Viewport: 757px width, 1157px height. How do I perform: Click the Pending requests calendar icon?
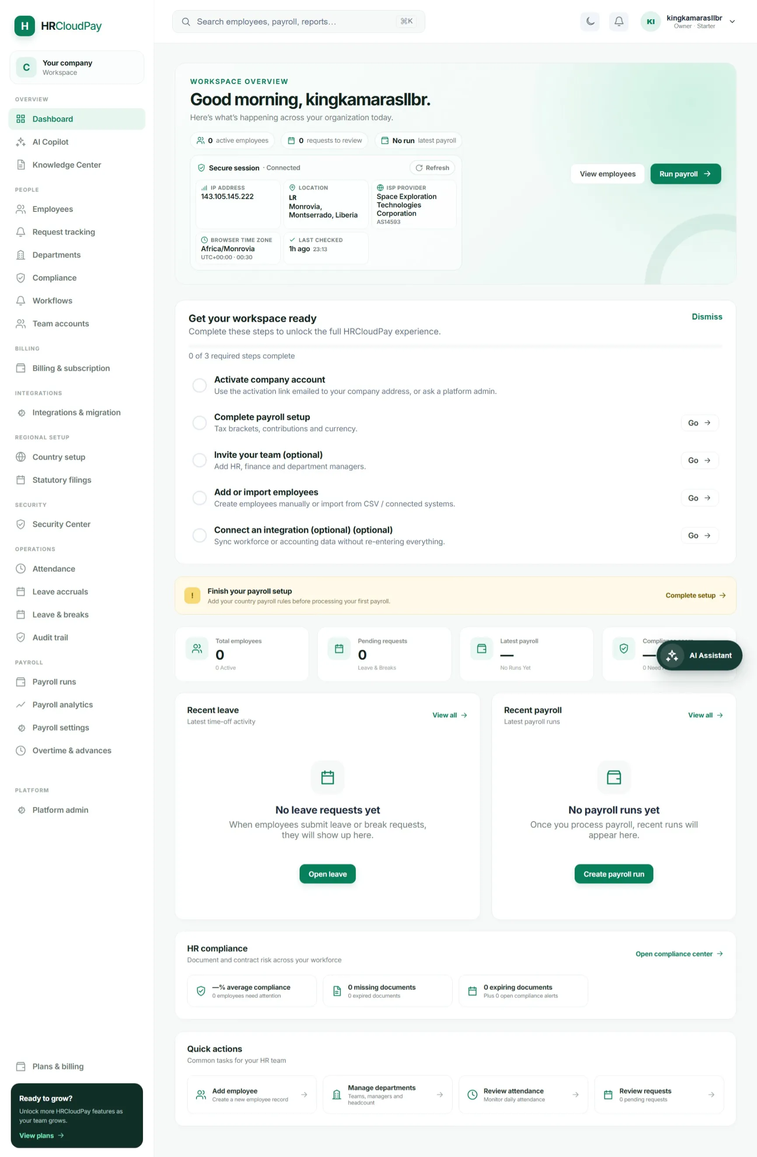tap(339, 649)
